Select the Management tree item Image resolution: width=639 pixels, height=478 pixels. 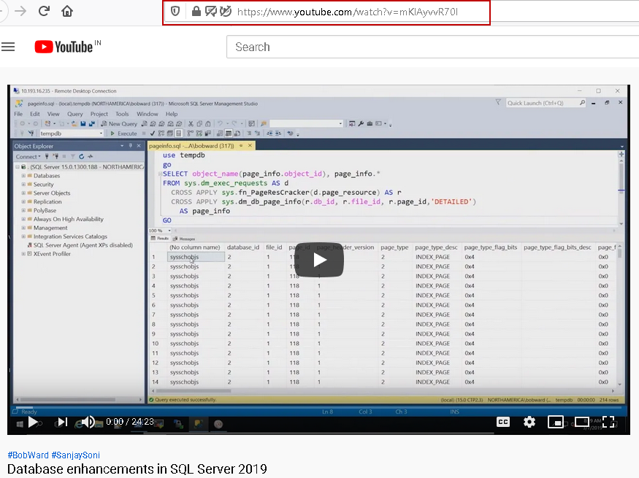(x=50, y=228)
